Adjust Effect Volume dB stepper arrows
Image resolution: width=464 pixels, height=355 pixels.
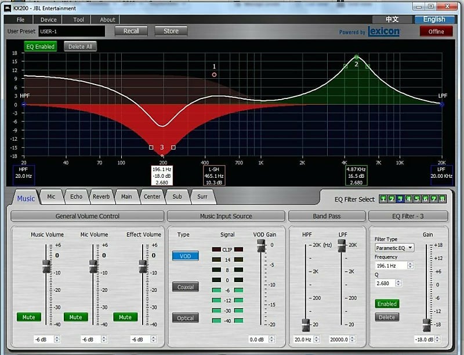pyautogui.click(x=153, y=339)
